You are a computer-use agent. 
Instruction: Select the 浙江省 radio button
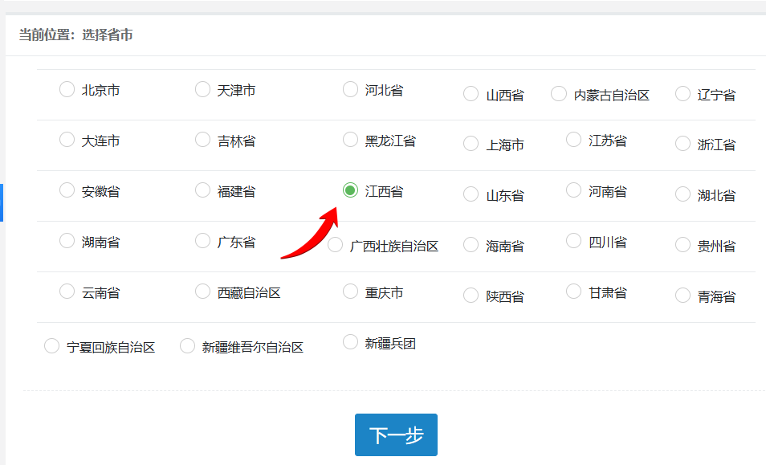(x=682, y=144)
